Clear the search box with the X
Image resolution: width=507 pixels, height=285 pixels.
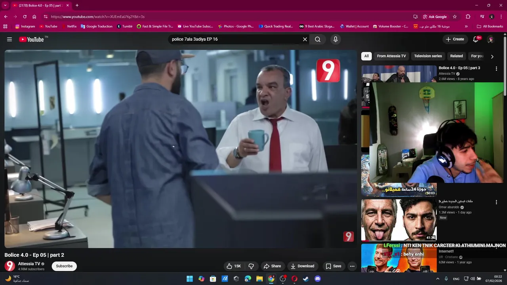[x=305, y=39]
